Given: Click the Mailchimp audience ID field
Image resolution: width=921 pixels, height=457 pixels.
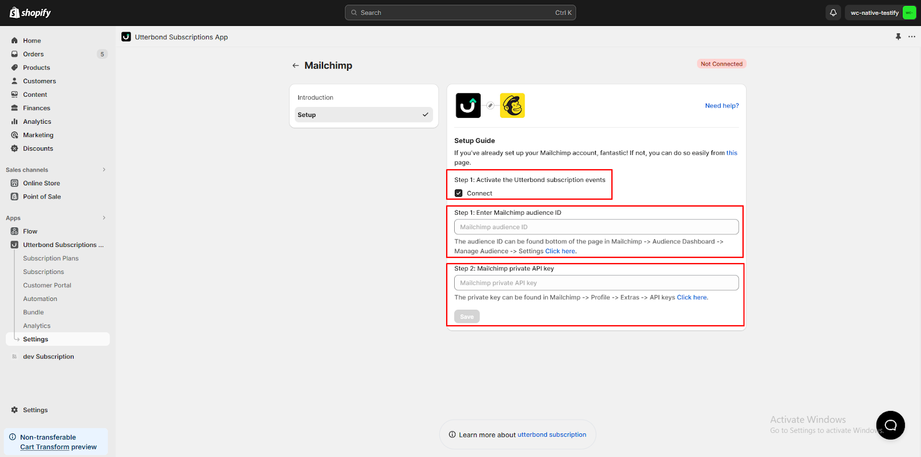Looking at the screenshot, I should pyautogui.click(x=596, y=227).
